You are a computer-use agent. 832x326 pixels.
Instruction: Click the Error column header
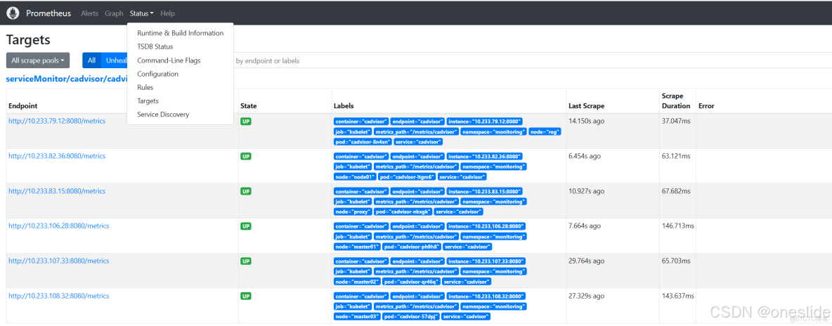point(706,105)
